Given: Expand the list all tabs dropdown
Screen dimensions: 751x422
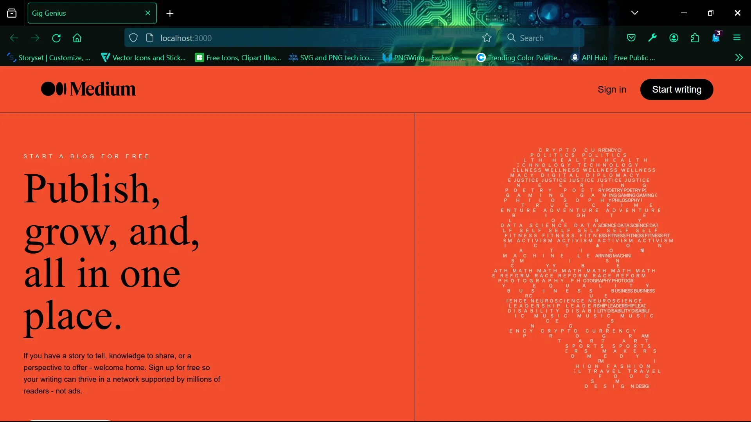Looking at the screenshot, I should [634, 13].
